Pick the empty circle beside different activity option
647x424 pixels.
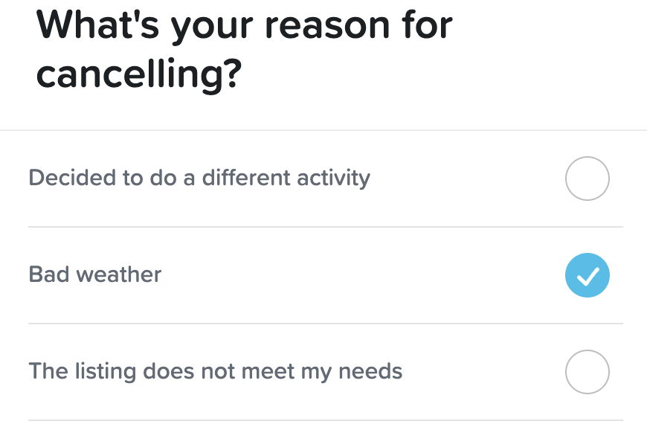588,179
